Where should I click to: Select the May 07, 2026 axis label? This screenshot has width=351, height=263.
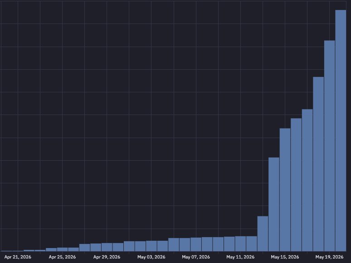(196, 257)
